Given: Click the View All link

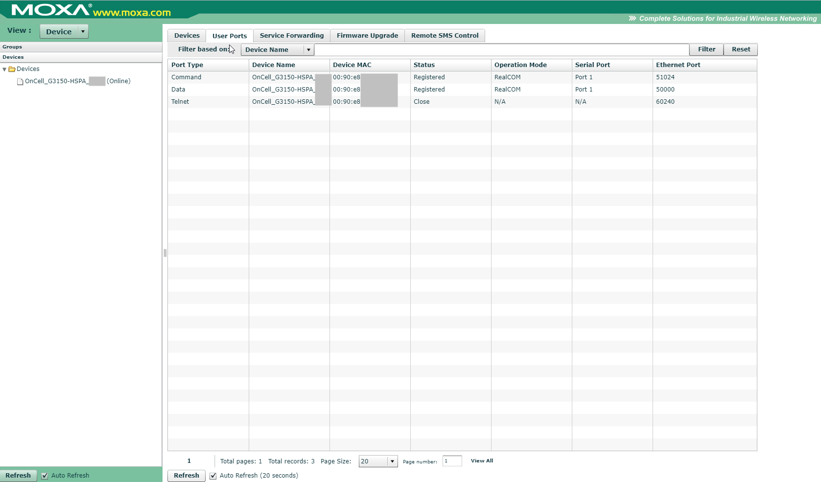Looking at the screenshot, I should click(482, 461).
